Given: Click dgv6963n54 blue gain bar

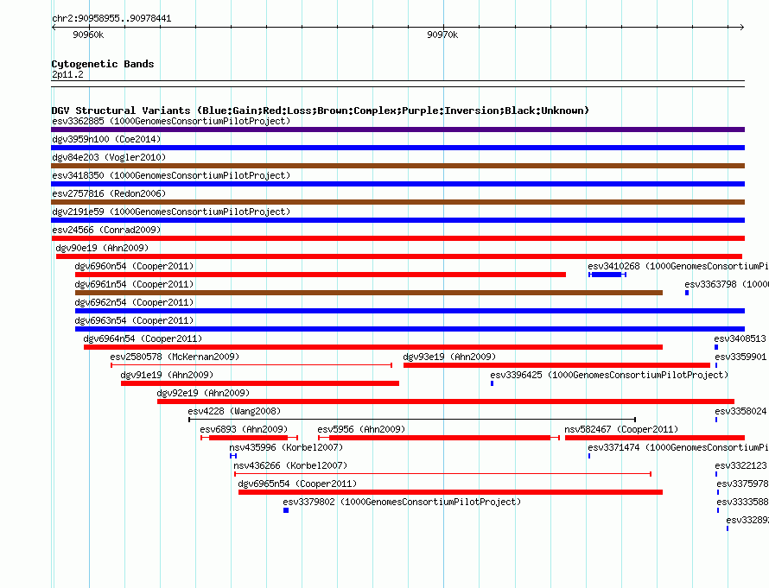Looking at the screenshot, I should tap(410, 329).
